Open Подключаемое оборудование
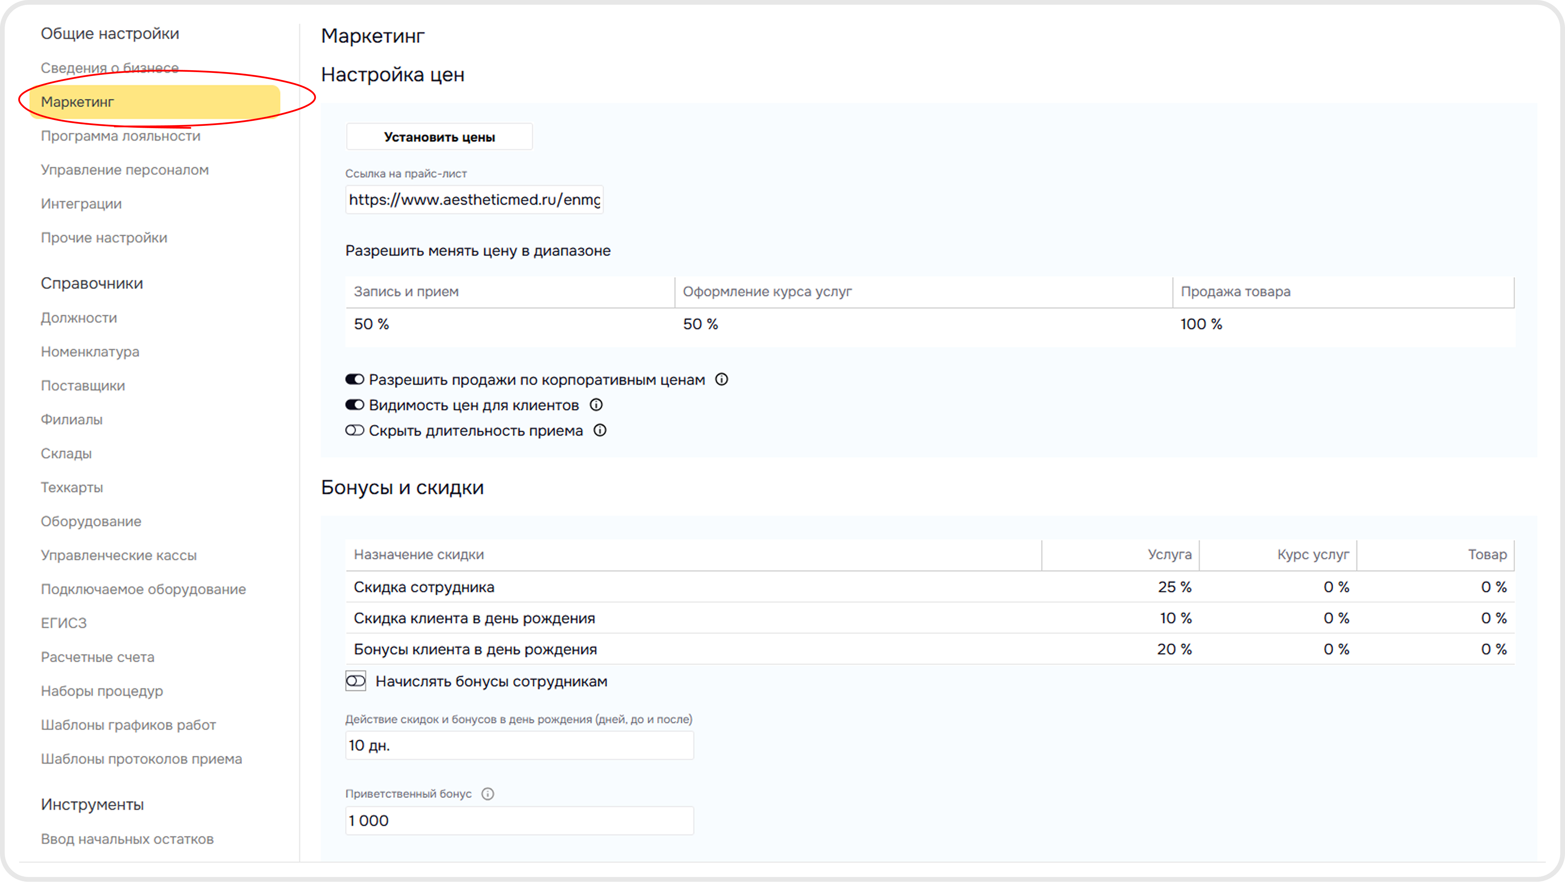 [x=144, y=589]
